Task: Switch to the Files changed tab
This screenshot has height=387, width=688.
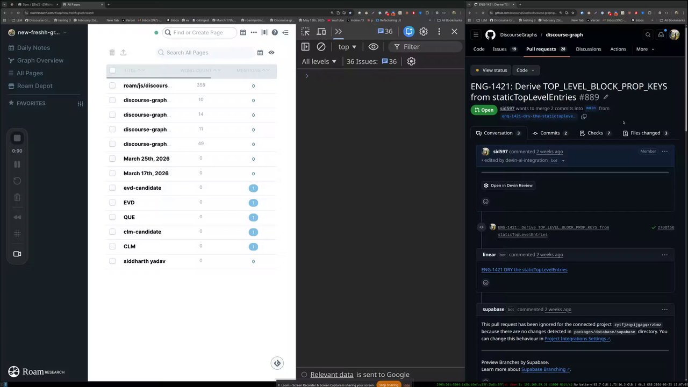Action: click(645, 133)
